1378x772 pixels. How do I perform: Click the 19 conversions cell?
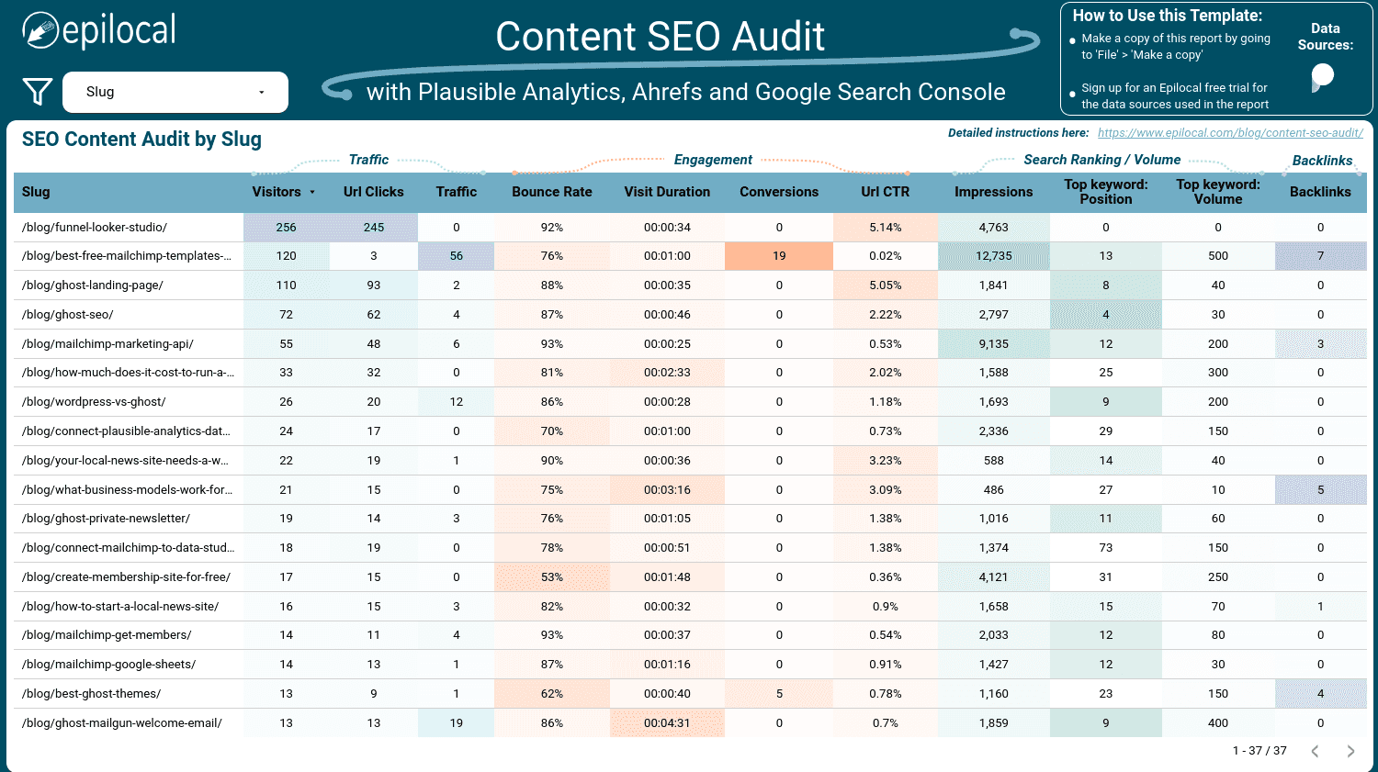tap(779, 256)
